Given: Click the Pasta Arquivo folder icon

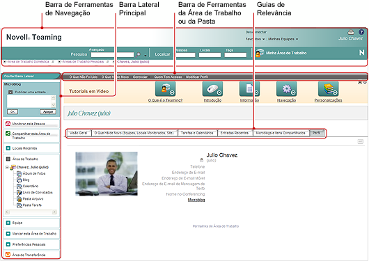Looking at the screenshot, I should click(19, 199).
